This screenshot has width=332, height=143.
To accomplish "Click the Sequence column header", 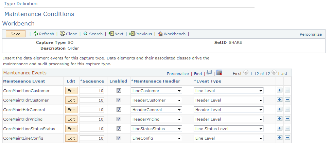I will 92,81.
